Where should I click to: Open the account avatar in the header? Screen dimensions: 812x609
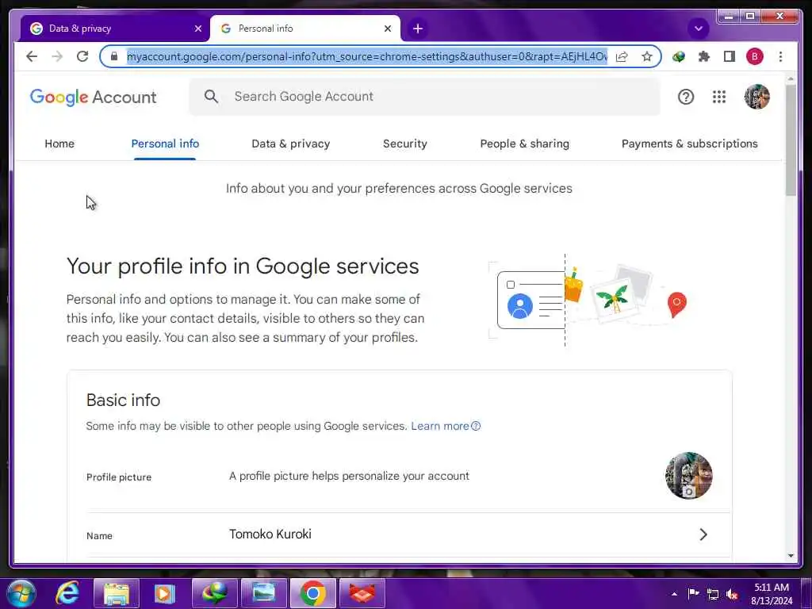coord(756,97)
